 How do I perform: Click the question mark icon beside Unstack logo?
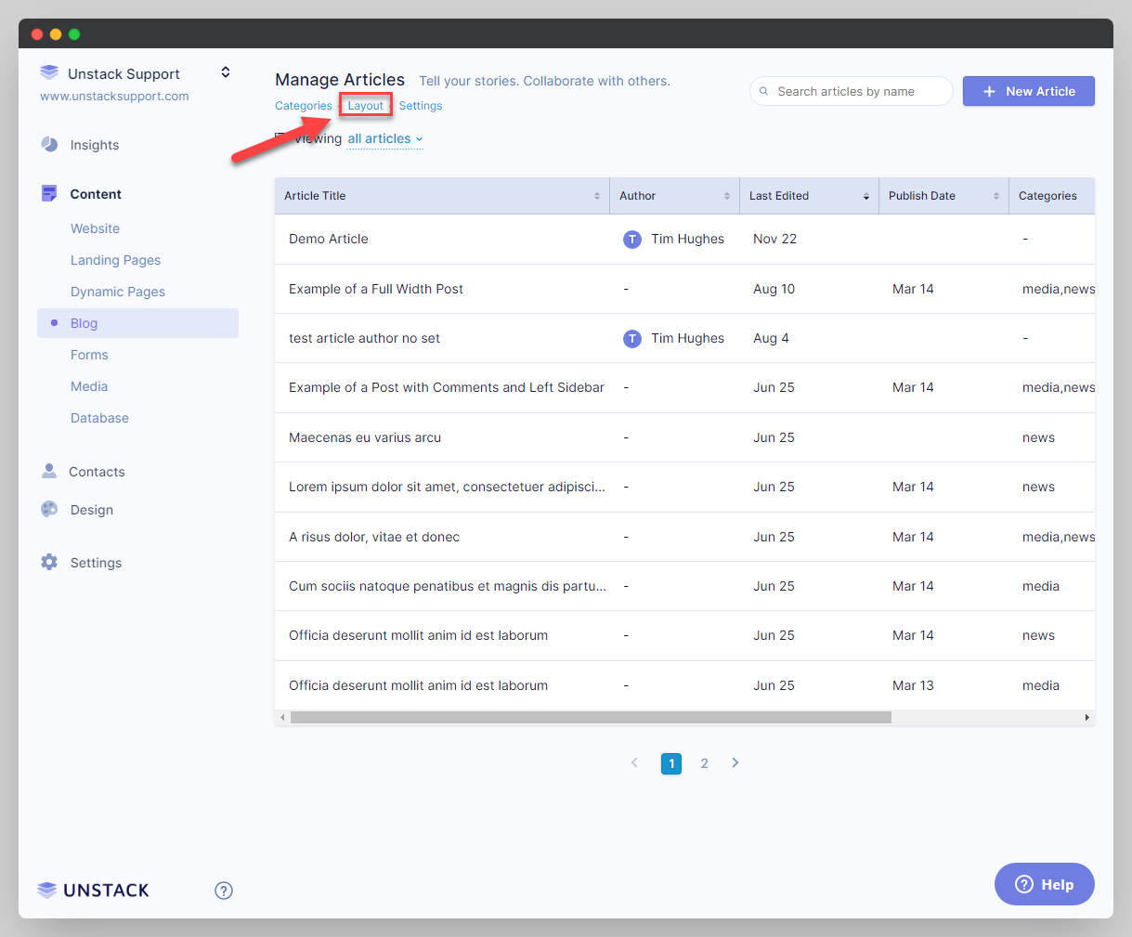(224, 890)
